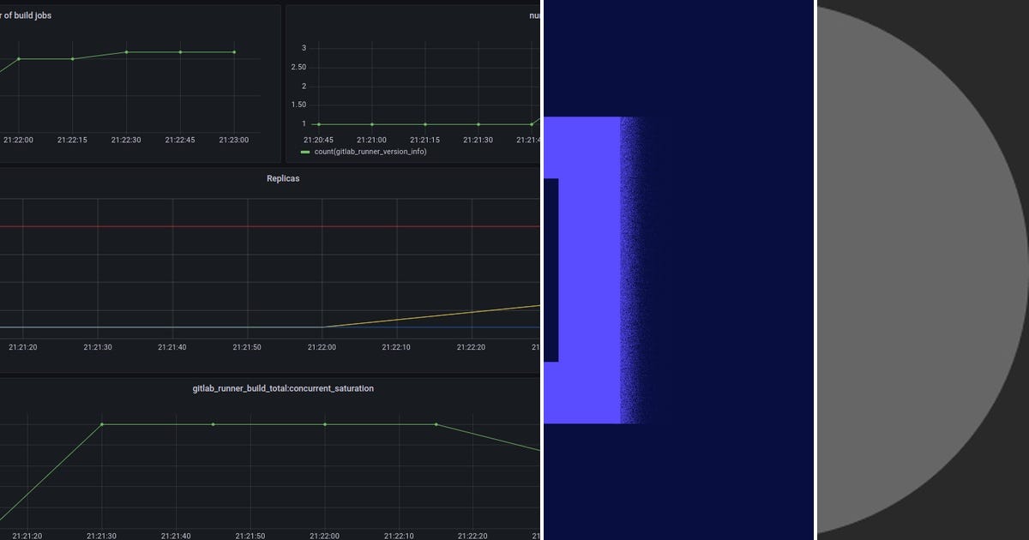The width and height of the screenshot is (1029, 540).
Task: Select the rightmost green point on saturation graph
Action: 435,423
